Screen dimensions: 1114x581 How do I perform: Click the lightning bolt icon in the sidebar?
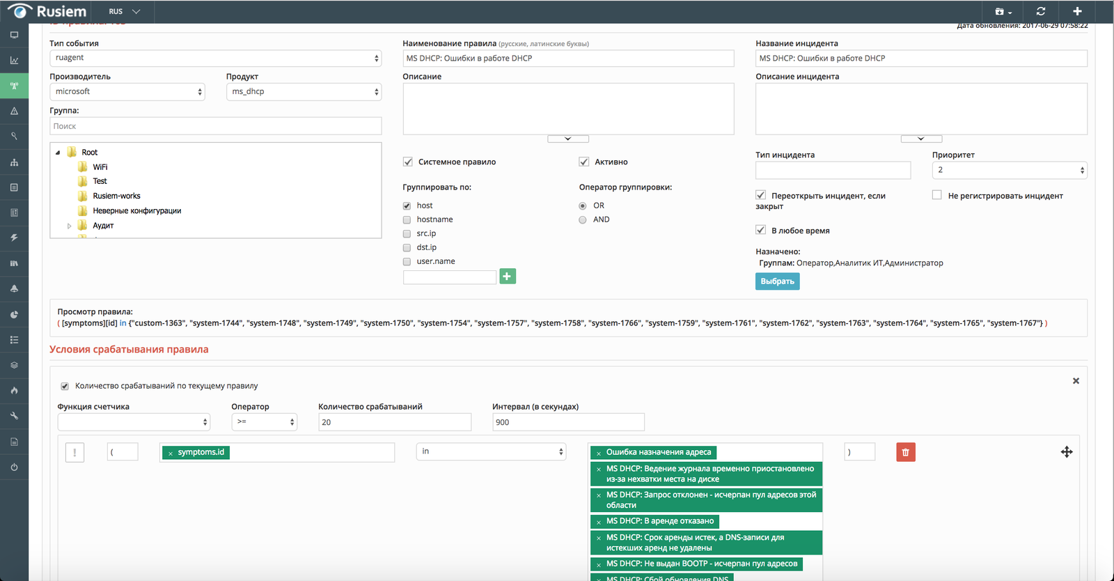click(14, 238)
